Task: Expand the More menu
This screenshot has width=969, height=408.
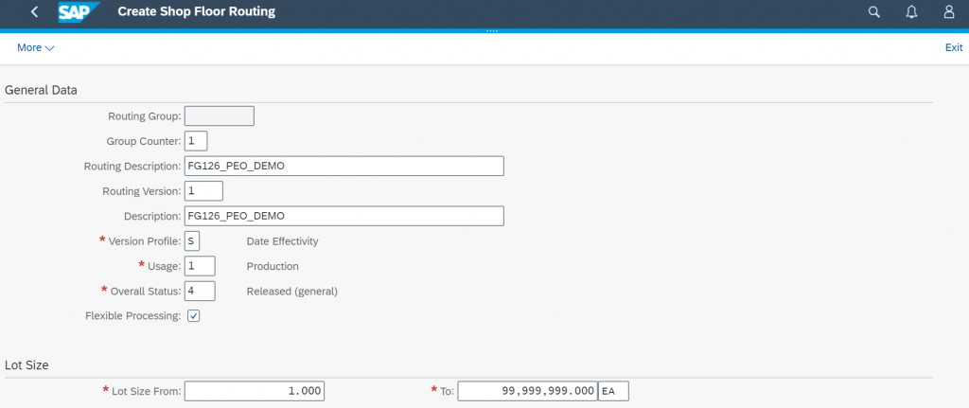Action: point(36,47)
